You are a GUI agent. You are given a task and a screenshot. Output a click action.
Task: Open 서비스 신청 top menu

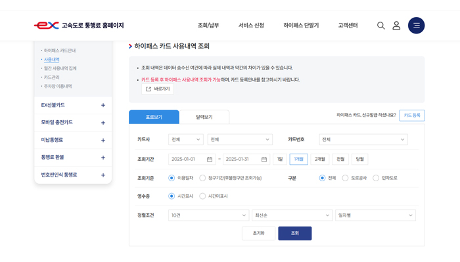pos(251,26)
